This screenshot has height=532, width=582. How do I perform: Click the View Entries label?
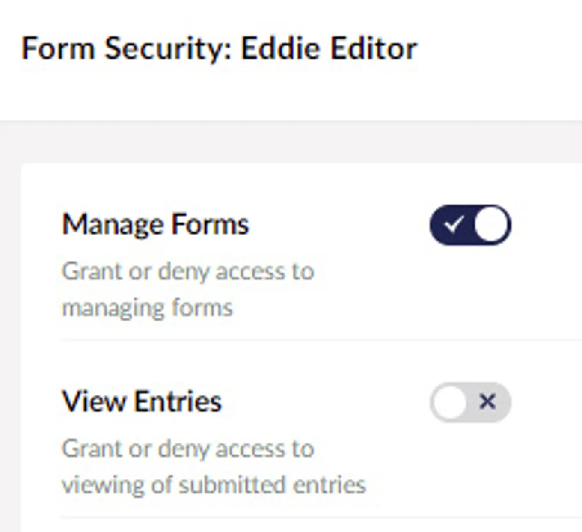tap(142, 401)
